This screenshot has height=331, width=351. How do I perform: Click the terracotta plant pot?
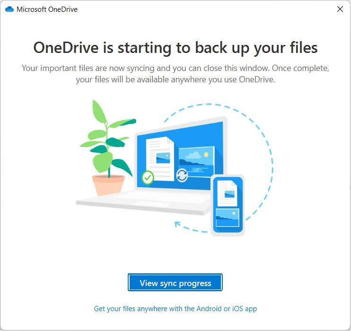(x=109, y=185)
